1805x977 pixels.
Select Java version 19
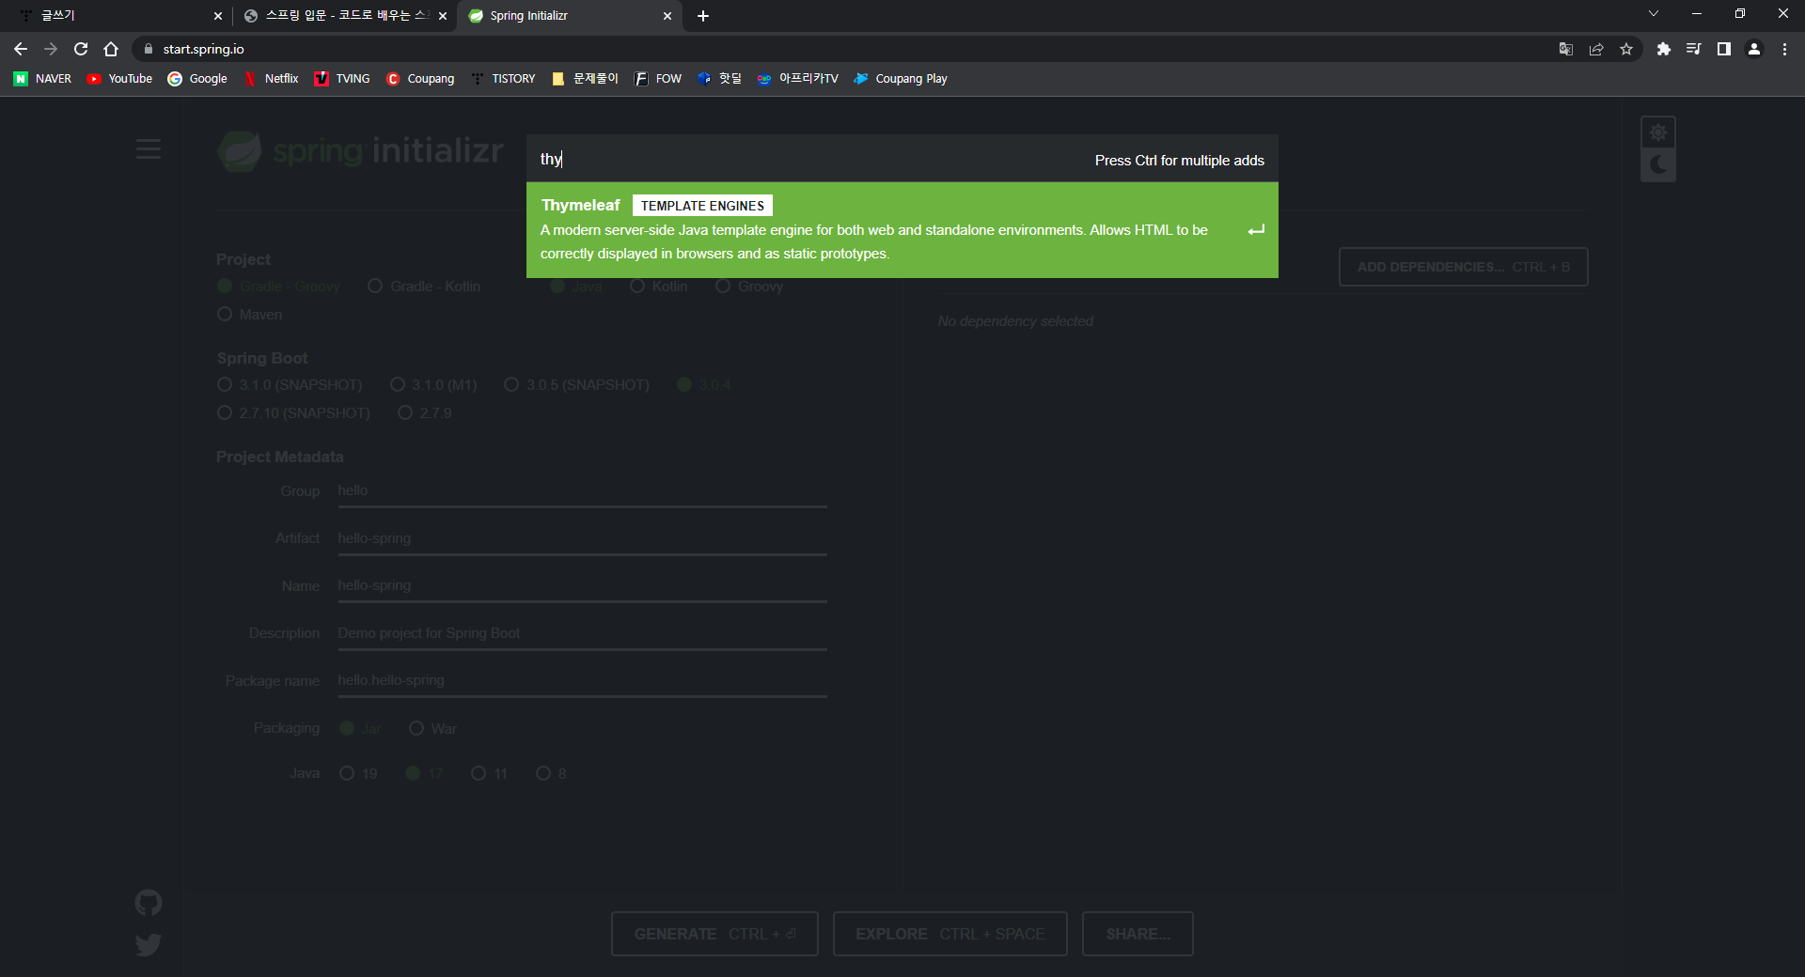click(x=358, y=774)
